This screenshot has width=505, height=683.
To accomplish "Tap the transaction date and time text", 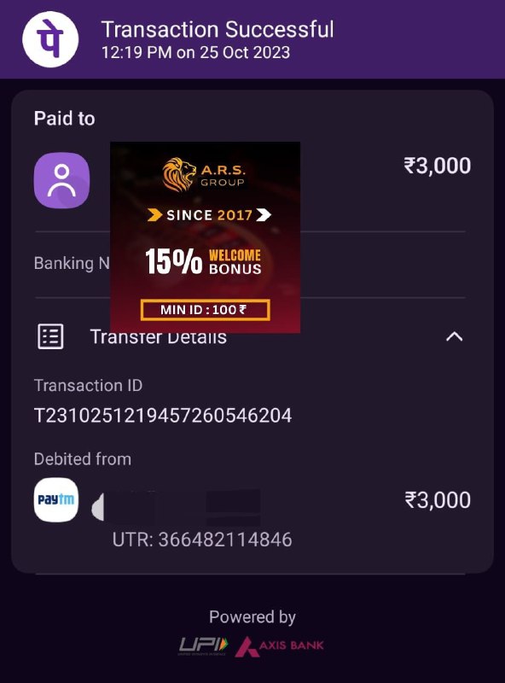I will pyautogui.click(x=195, y=53).
